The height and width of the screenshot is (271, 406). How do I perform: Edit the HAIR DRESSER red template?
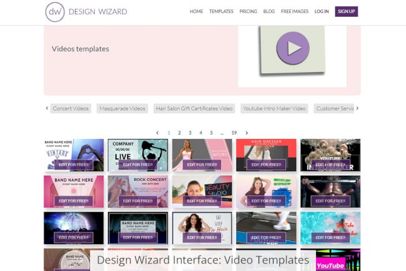[266, 165]
